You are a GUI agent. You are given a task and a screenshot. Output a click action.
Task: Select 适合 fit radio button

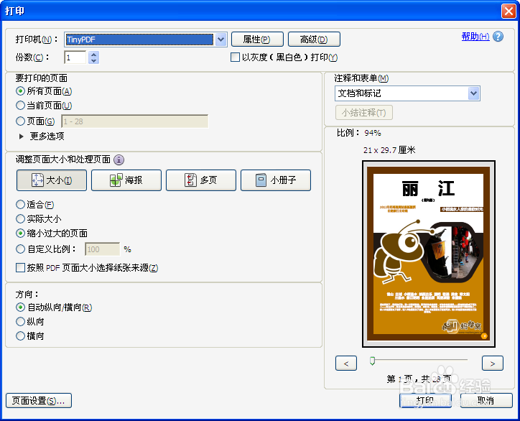(x=20, y=204)
